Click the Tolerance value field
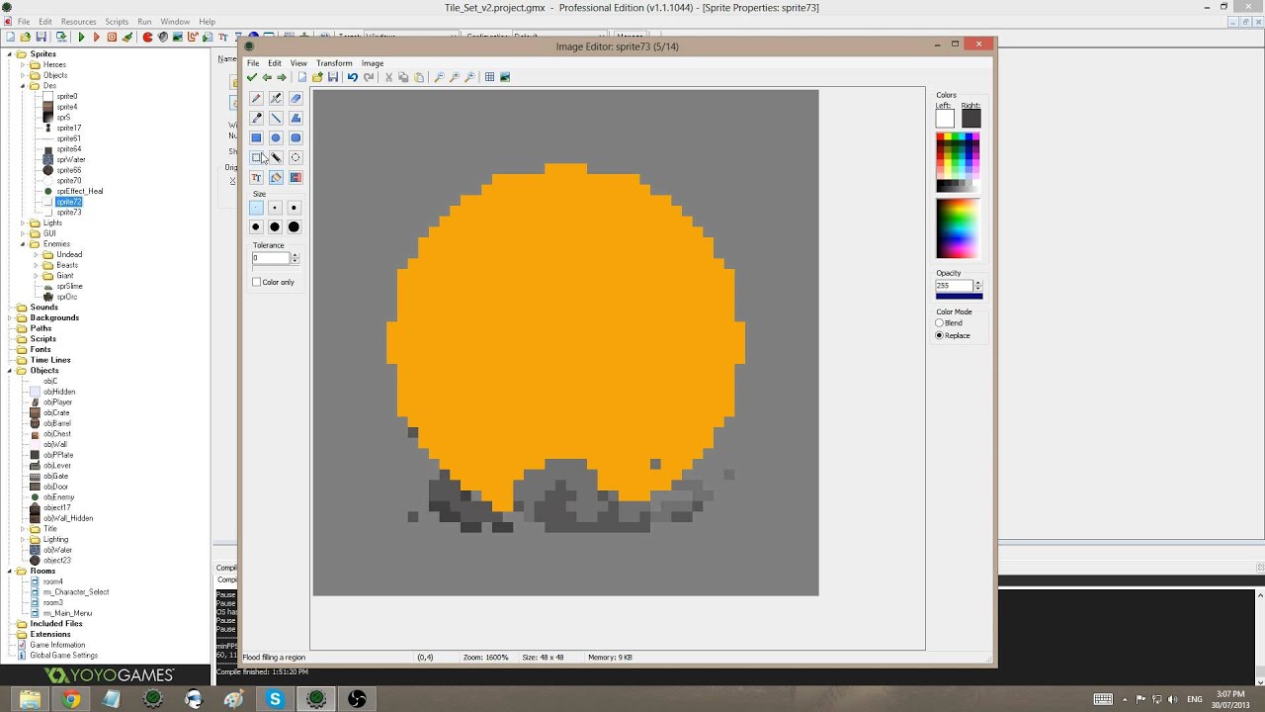Viewport: 1265px width, 712px height. tap(271, 258)
